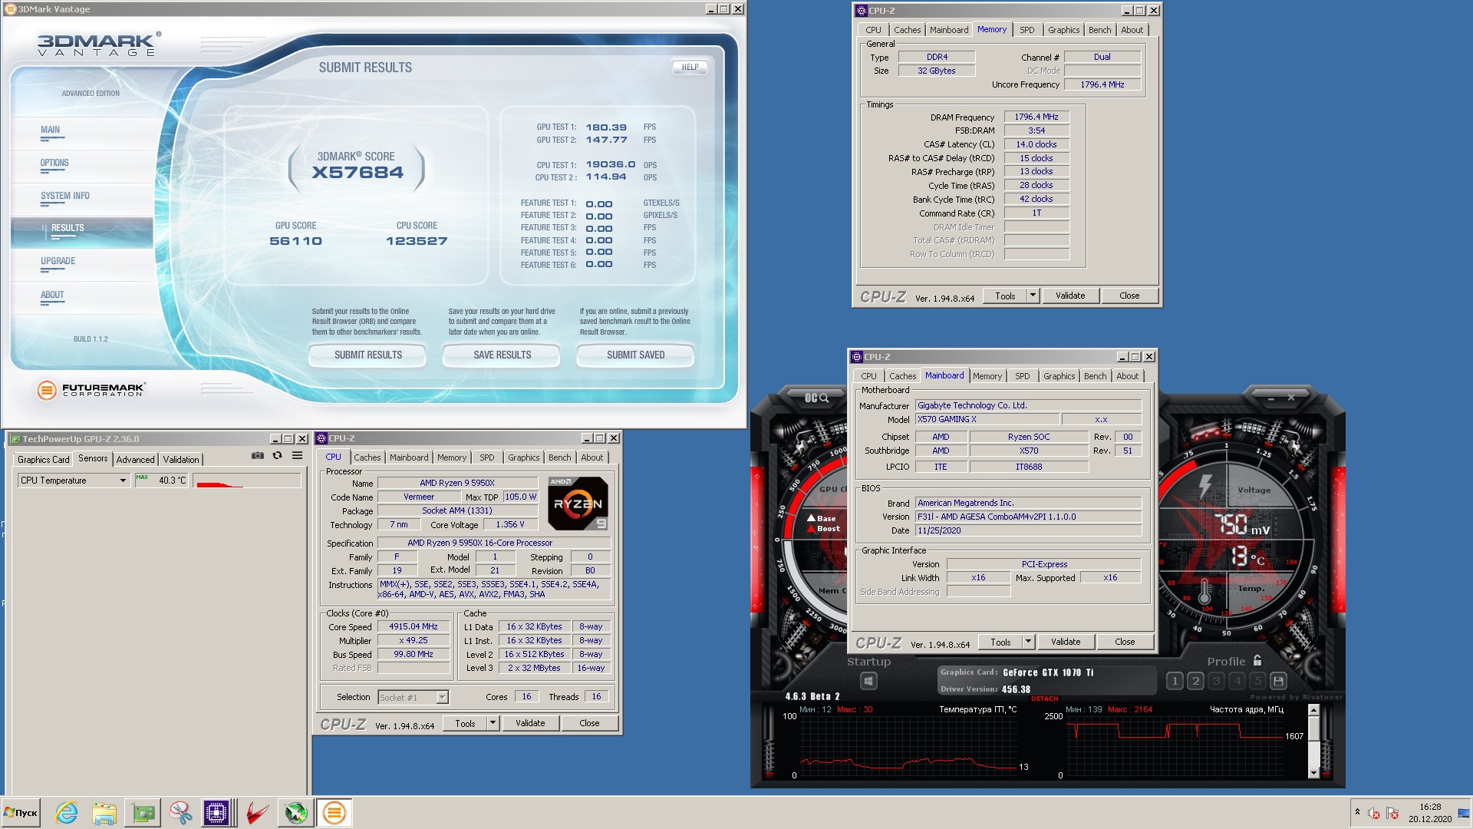Open the Caches tab in the CPU-Z CPU window
Screen dimensions: 1473x829
(x=367, y=457)
